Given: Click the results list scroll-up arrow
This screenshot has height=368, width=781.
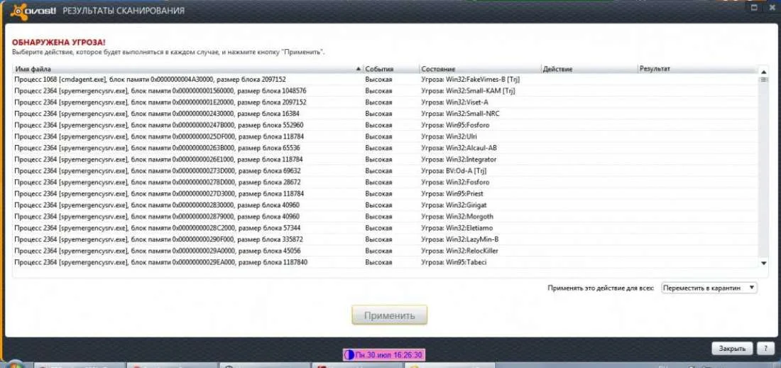Looking at the screenshot, I should coord(763,72).
